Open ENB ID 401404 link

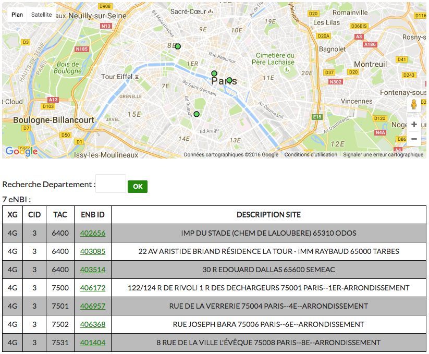coord(93,343)
